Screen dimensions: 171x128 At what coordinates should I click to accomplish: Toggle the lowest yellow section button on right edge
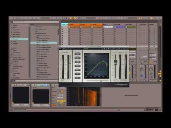click(x=160, y=81)
